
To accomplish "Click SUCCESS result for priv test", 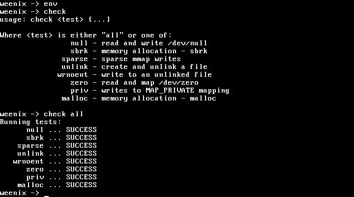I will 81,177.
